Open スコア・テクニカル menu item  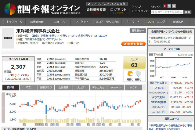[x=107, y=22]
